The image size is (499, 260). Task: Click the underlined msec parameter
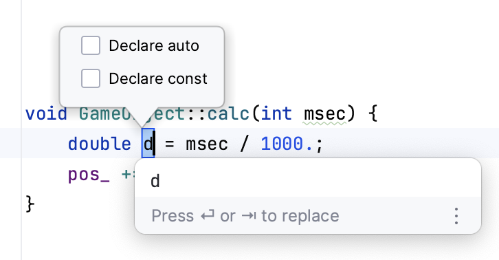324,114
